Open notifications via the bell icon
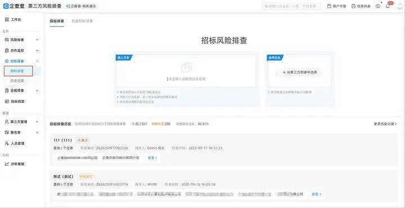The height and width of the screenshot is (208, 405). coord(388,6)
